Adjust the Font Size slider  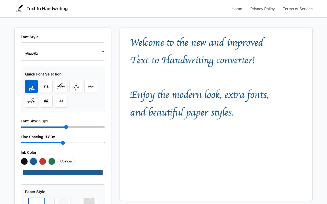pyautogui.click(x=63, y=127)
